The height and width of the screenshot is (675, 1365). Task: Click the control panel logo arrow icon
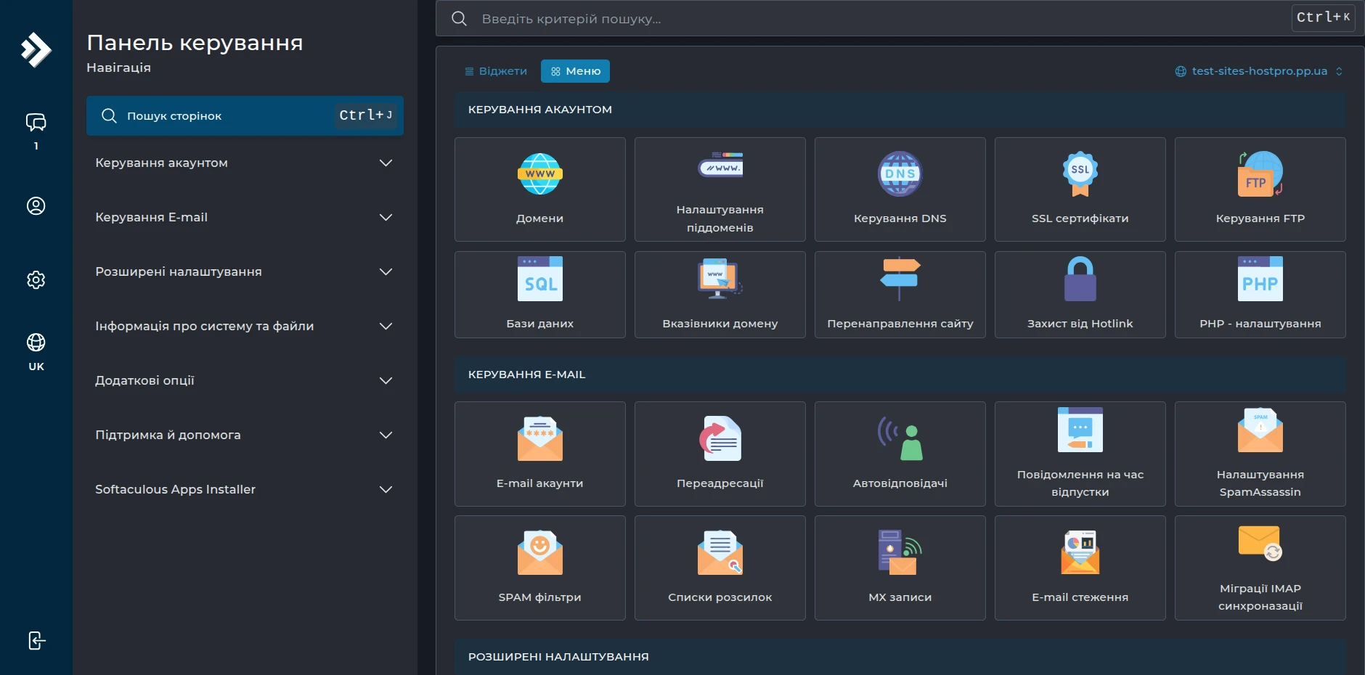36,50
